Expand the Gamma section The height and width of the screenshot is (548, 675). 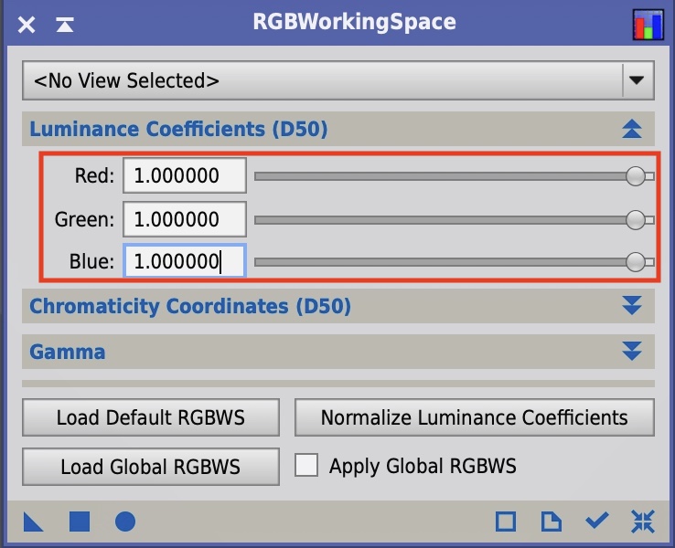631,351
